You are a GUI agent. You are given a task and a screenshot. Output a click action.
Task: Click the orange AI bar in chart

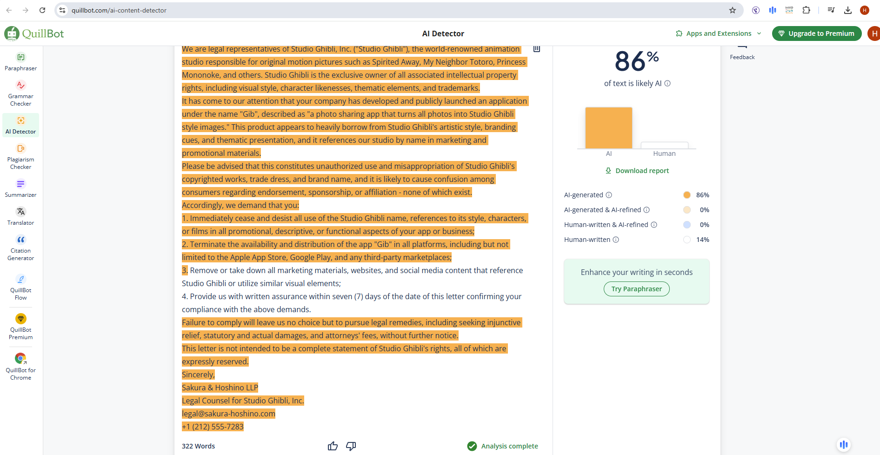608,128
